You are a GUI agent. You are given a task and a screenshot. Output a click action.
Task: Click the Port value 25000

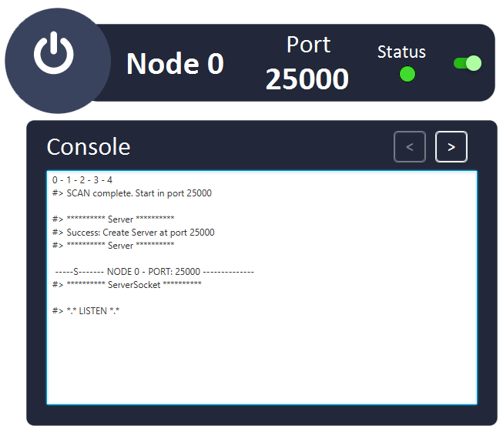pos(307,79)
